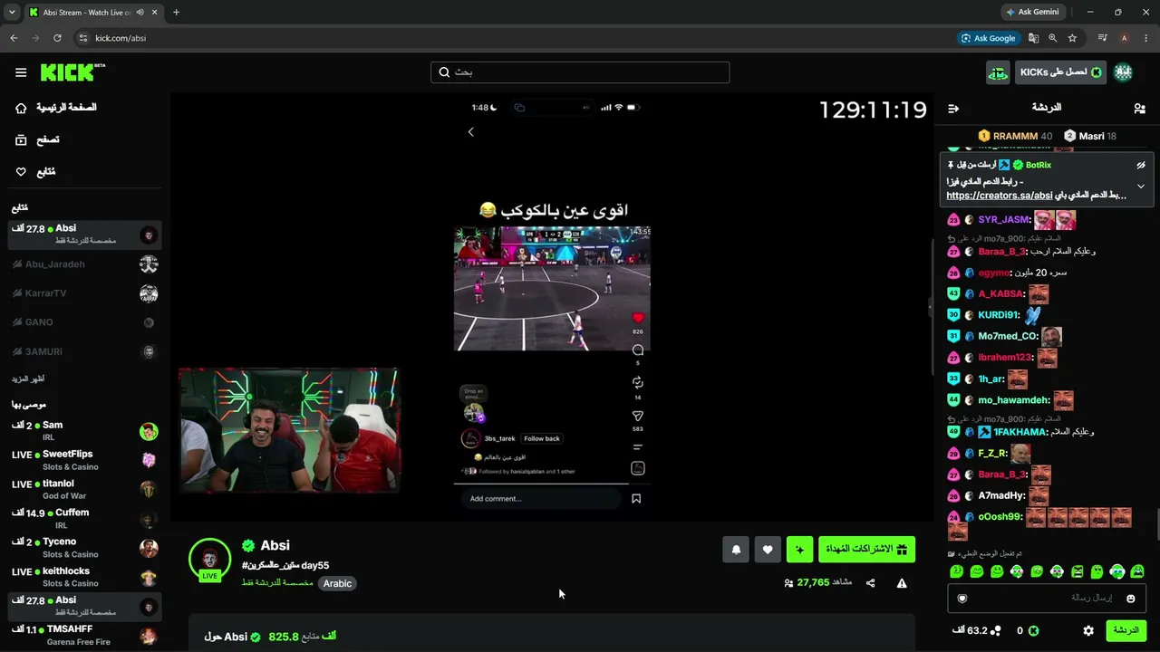Click the get KICKs button
This screenshot has height=652, width=1160.
[x=1060, y=72]
